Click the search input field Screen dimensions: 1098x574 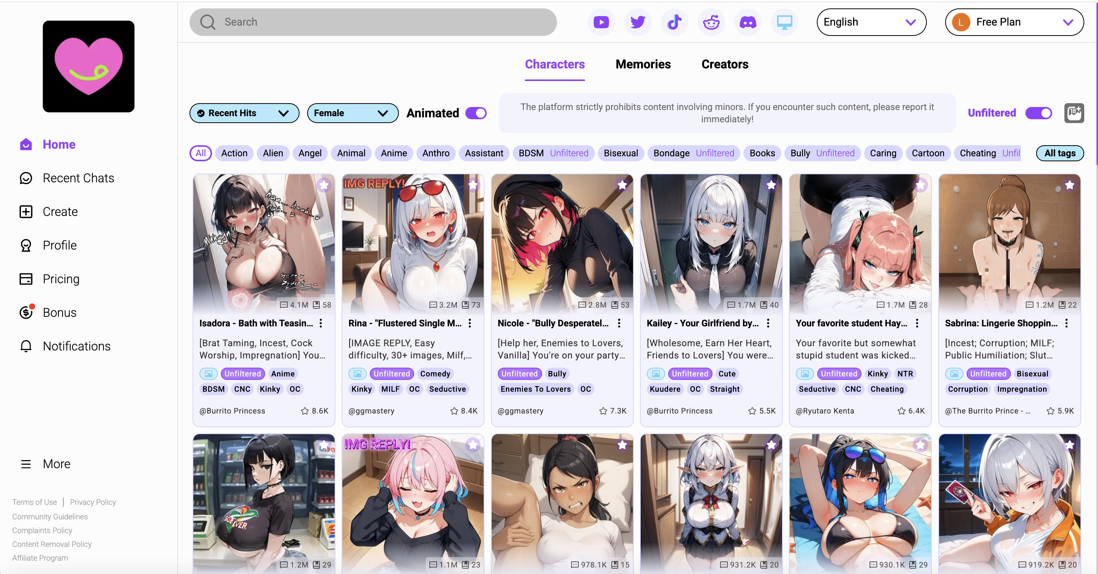(372, 22)
